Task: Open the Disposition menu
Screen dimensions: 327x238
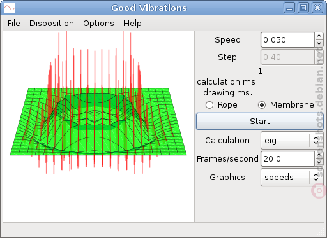Action: point(52,24)
